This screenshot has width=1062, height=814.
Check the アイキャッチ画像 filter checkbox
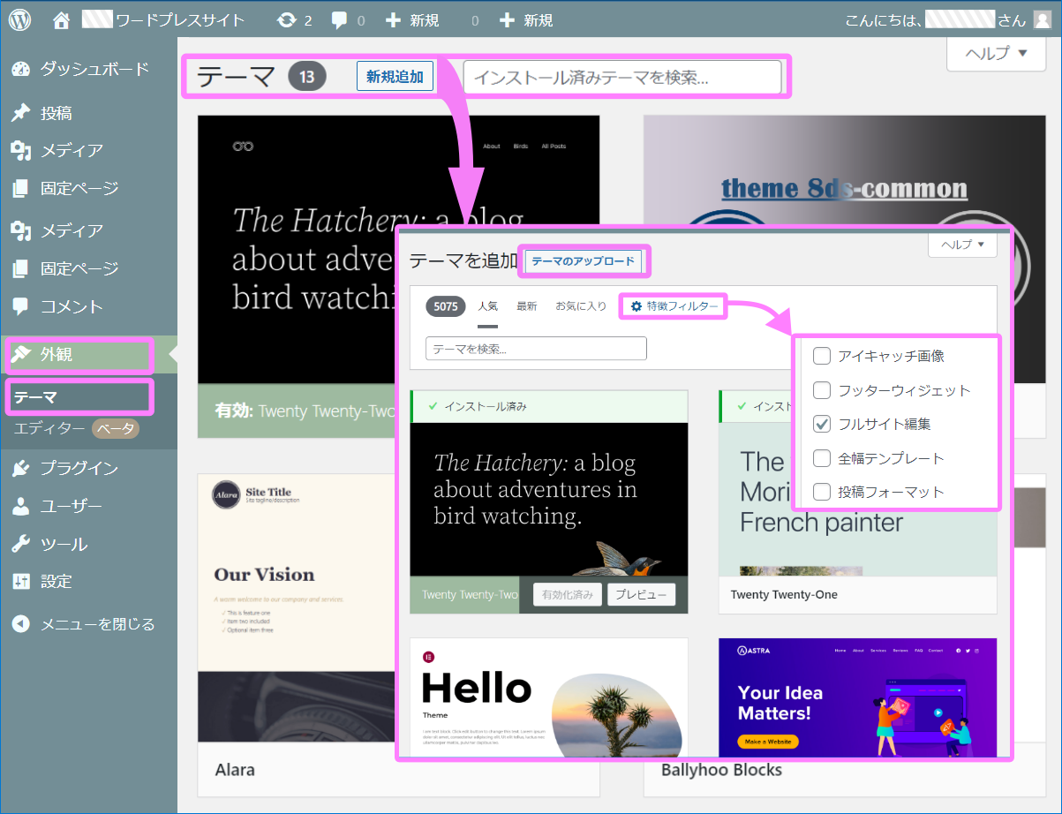tap(821, 355)
